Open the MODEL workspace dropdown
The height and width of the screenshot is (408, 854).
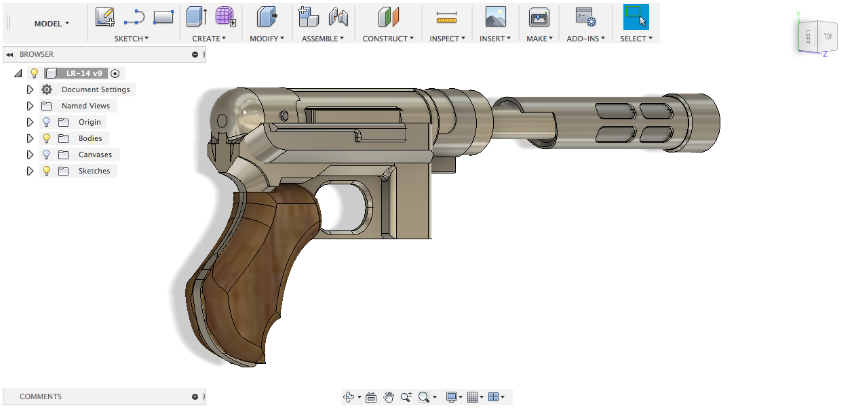click(x=52, y=24)
